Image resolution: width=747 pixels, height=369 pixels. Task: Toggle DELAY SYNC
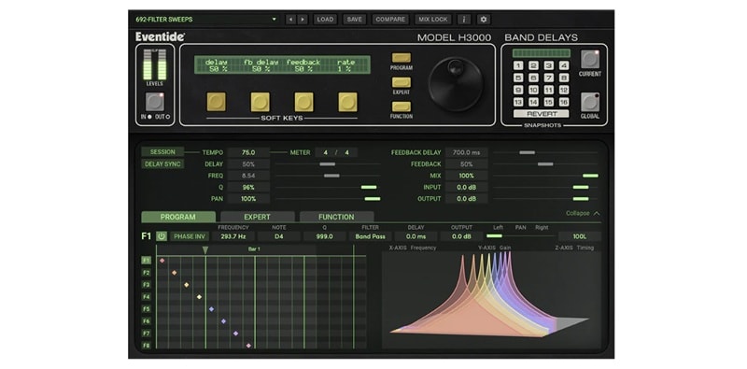162,164
